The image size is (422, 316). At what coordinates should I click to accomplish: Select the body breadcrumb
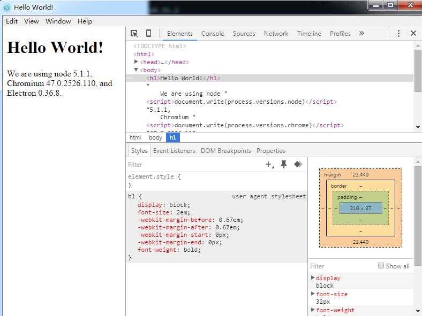pos(155,137)
